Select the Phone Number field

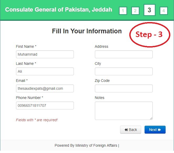click(x=45, y=105)
